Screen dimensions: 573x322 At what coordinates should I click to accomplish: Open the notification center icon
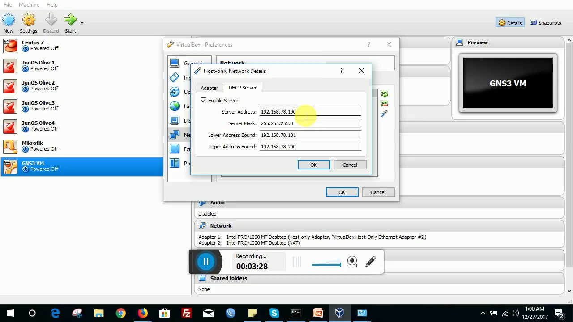559,313
